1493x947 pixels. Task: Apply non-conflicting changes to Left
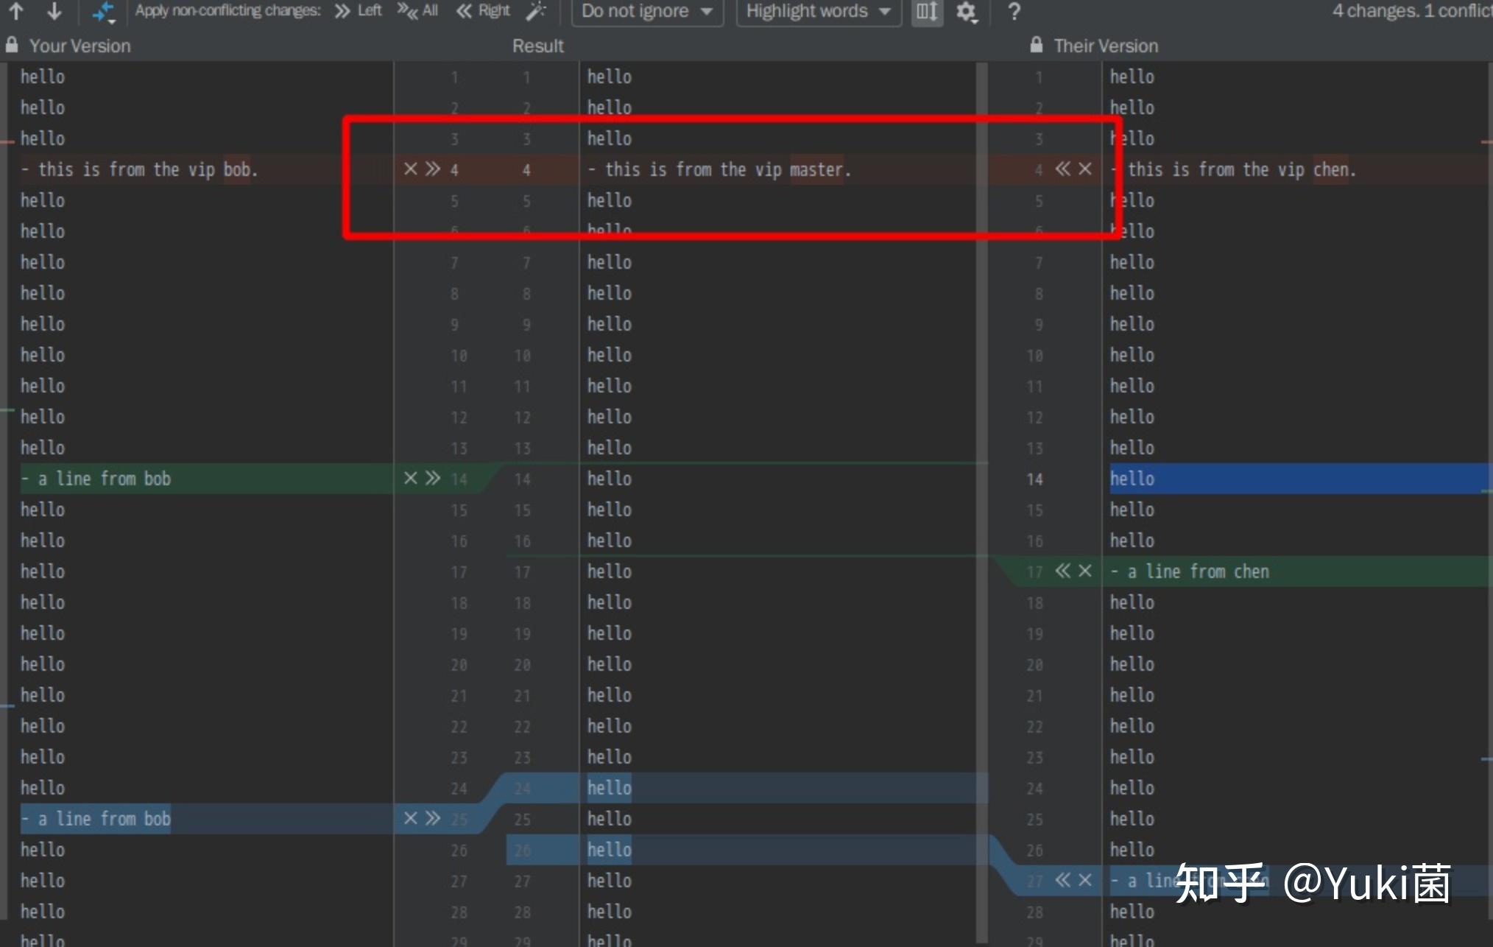(x=359, y=10)
